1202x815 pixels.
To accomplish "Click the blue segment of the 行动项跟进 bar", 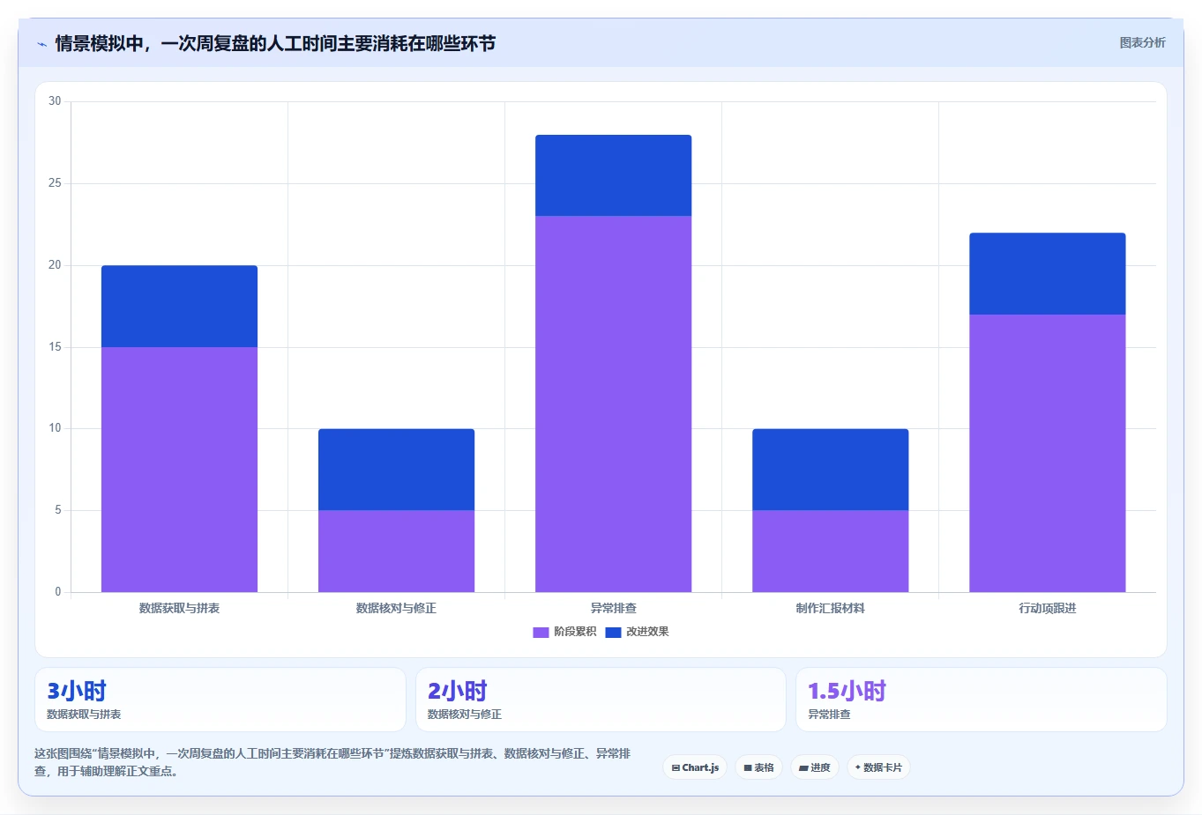I will pos(1047,274).
